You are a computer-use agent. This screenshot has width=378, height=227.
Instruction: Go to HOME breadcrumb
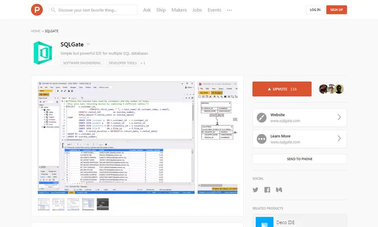tap(36, 31)
